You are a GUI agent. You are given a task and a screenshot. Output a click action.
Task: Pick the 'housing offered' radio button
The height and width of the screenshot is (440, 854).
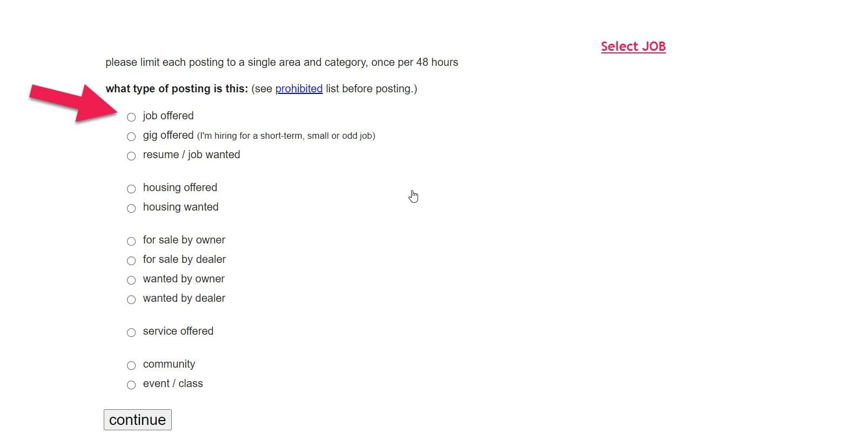131,189
